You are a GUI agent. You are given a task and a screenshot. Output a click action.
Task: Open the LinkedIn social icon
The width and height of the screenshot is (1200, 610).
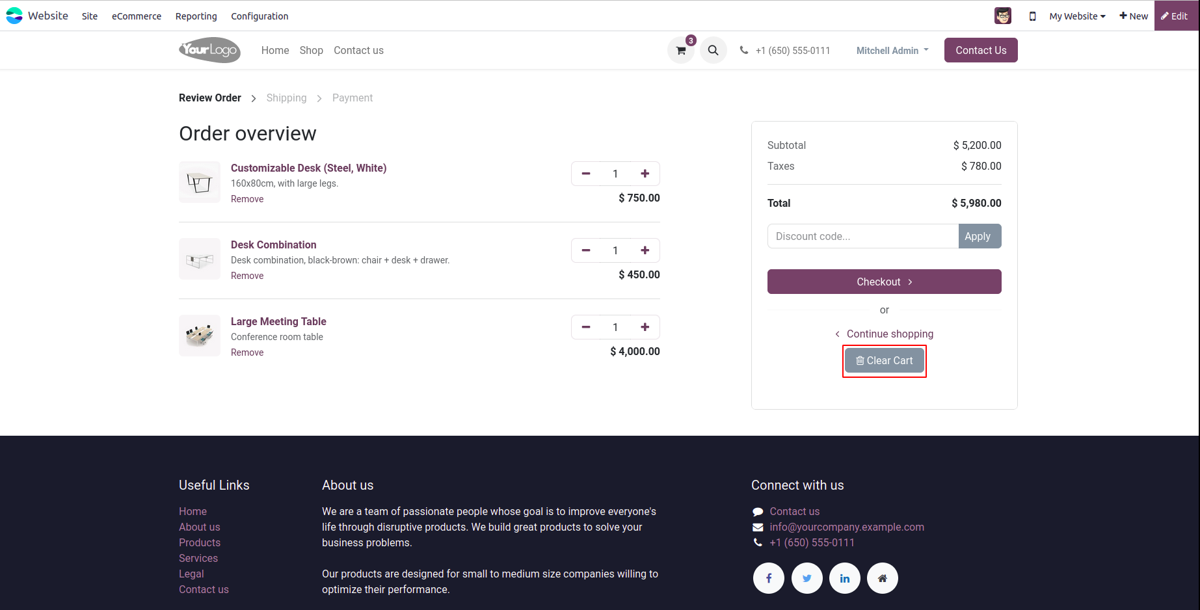pos(845,578)
